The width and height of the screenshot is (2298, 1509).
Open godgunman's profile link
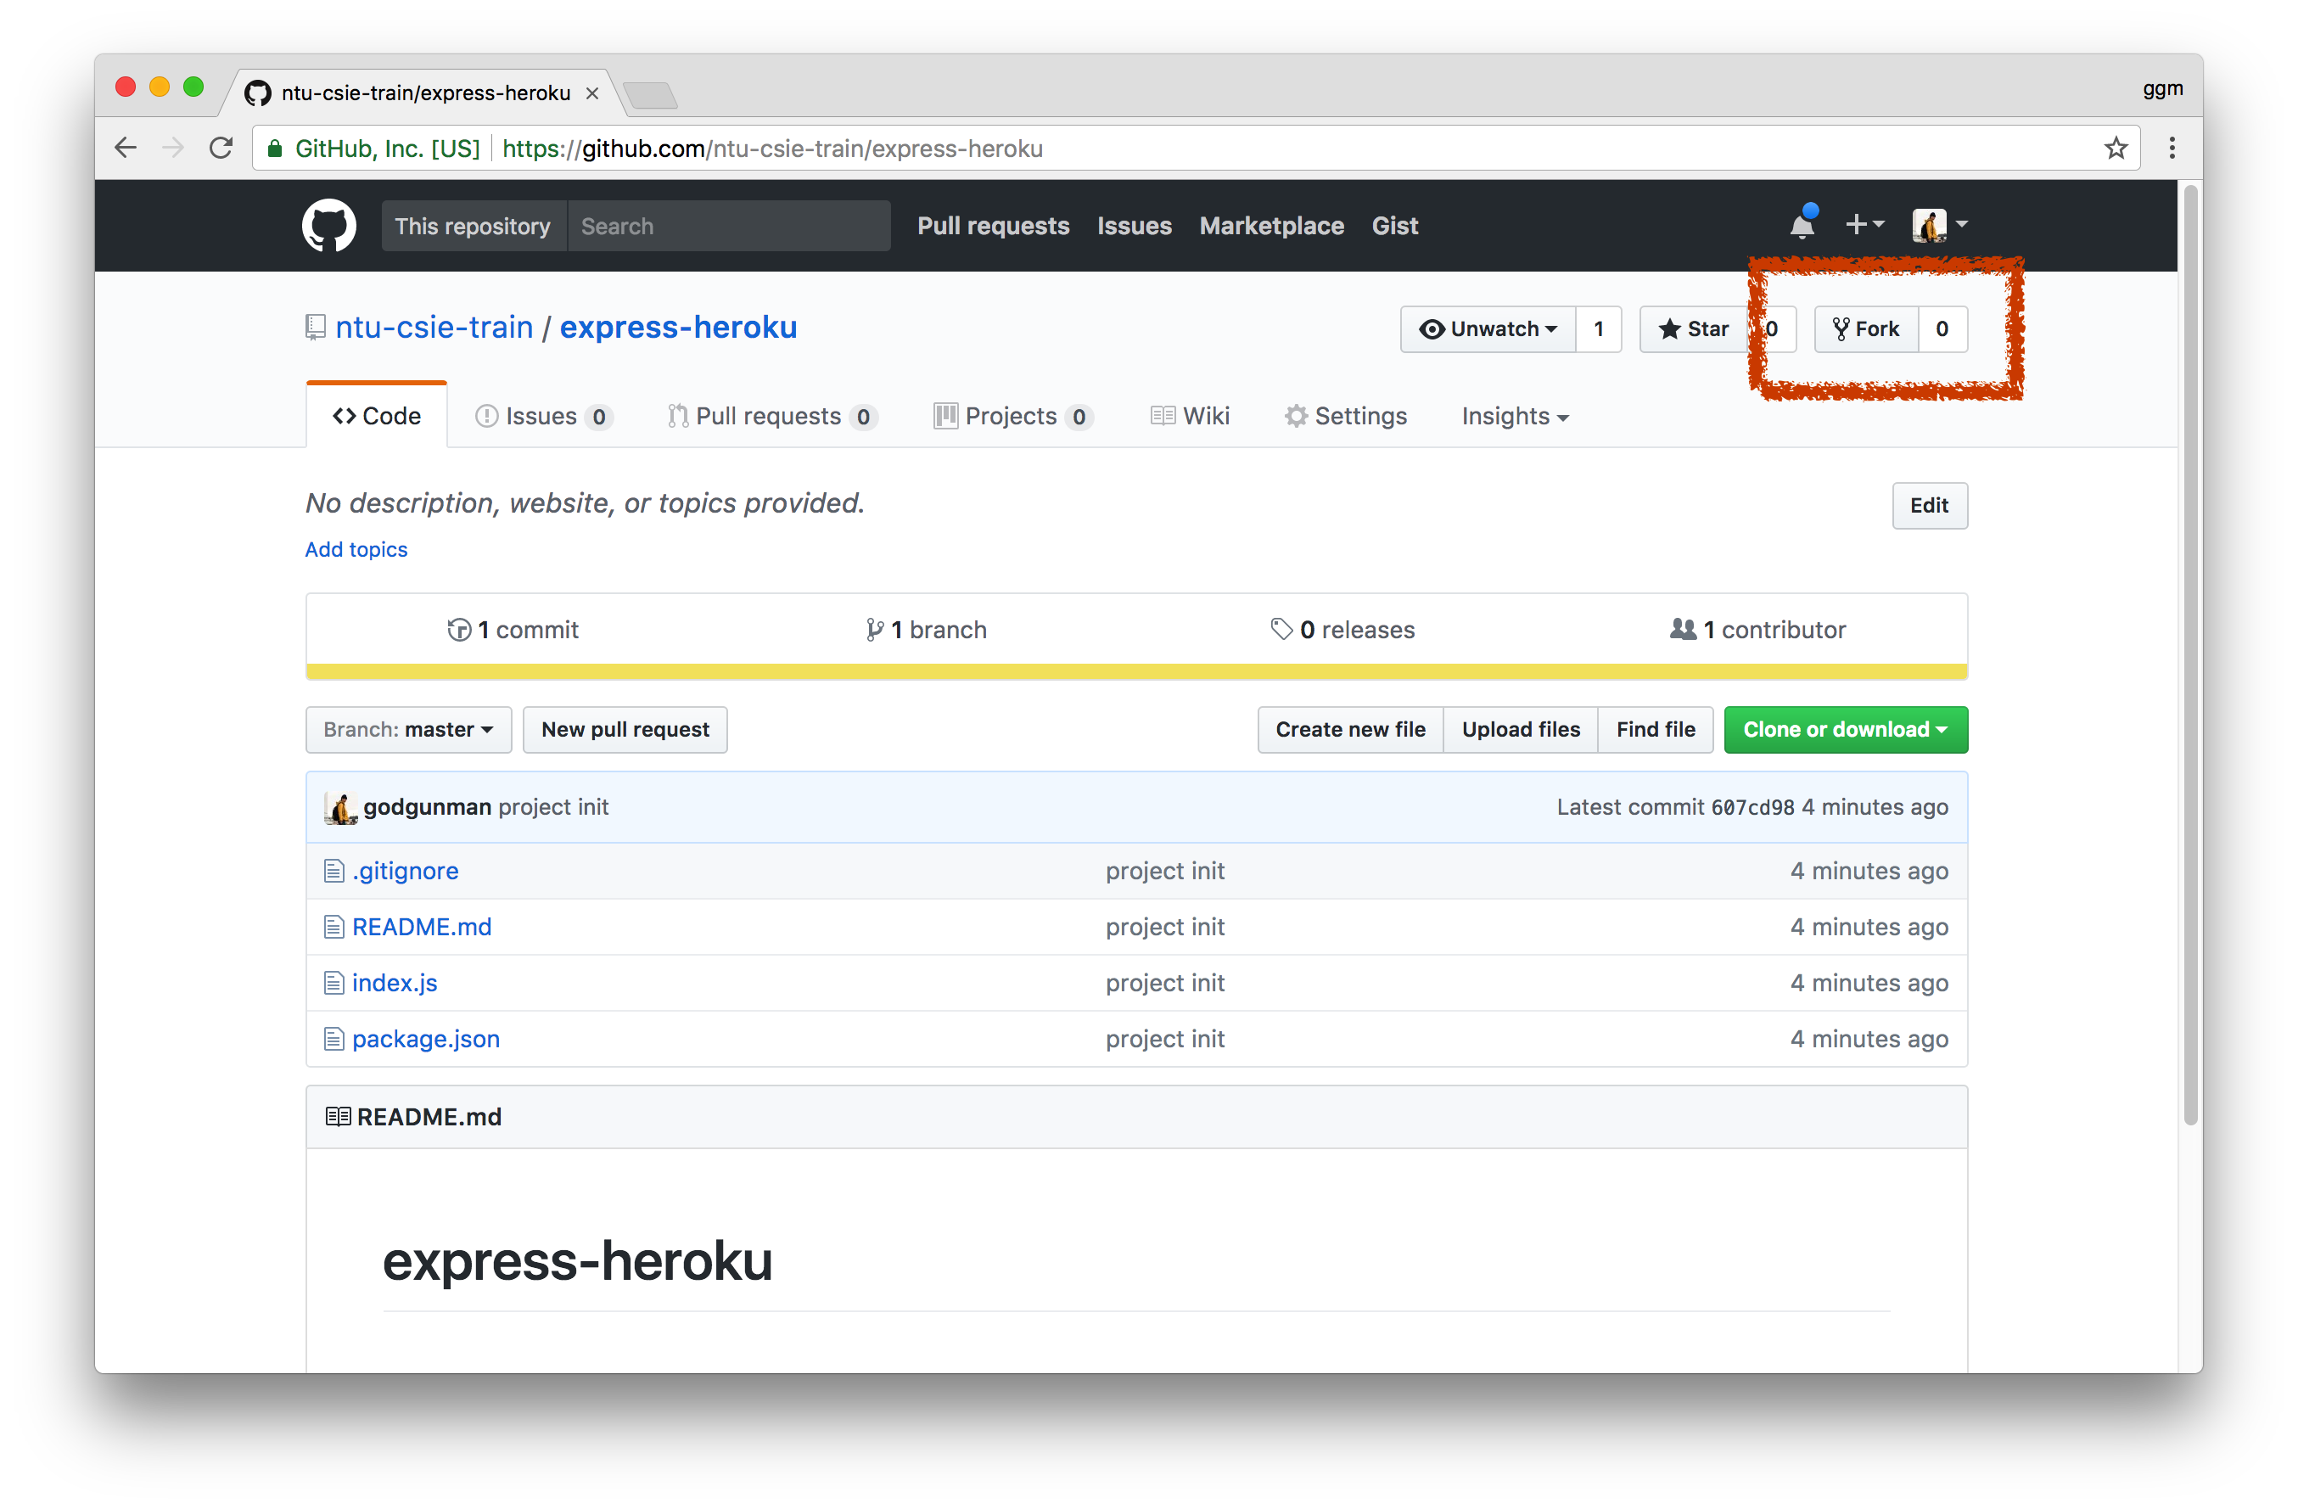pos(427,807)
